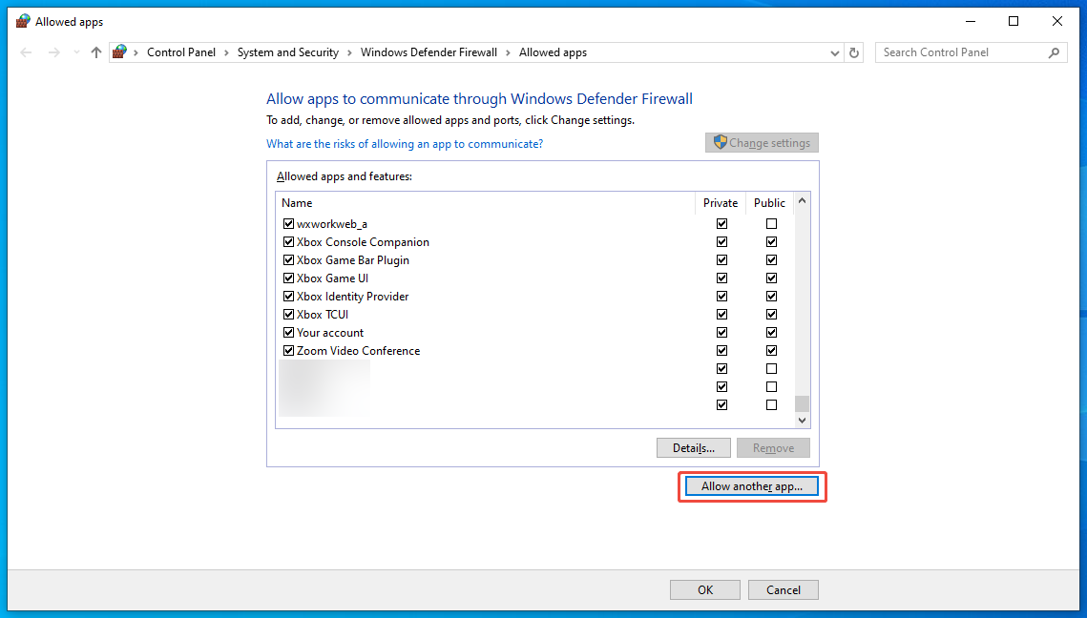Click the Cancel button

click(784, 590)
